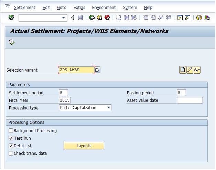This screenshot has height=170, width=216.
Task: Click the Print icon in toolbar
Action: pos(118,18)
